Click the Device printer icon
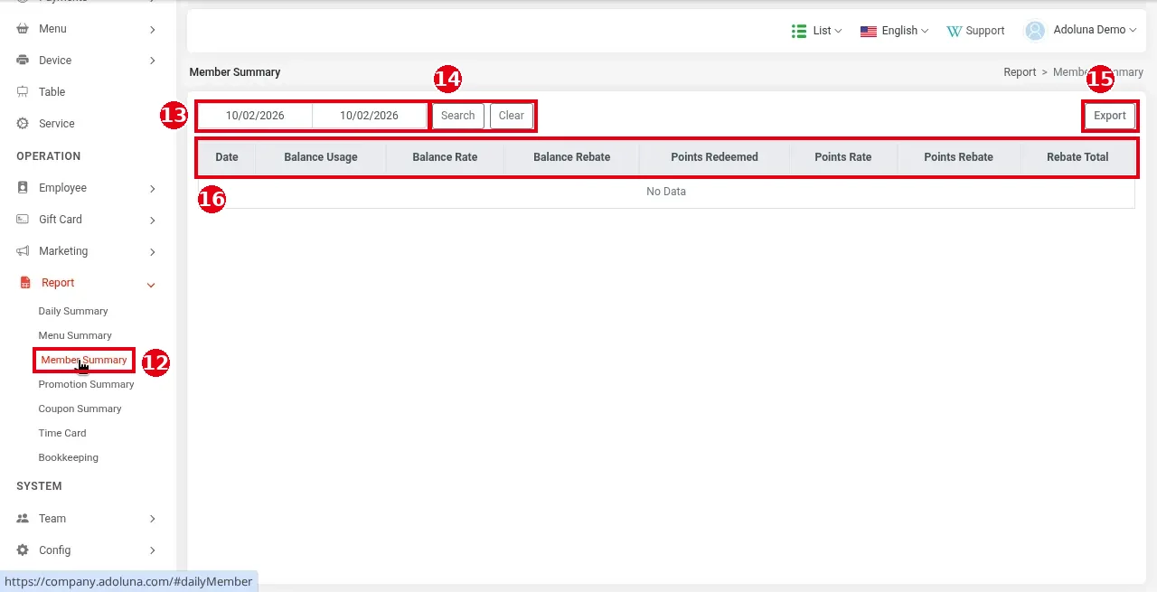The height and width of the screenshot is (592, 1157). [x=23, y=61]
